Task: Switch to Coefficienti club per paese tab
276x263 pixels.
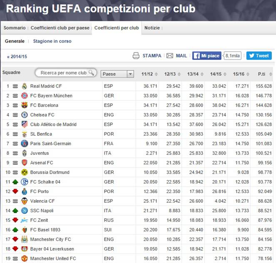Action: (x=60, y=28)
